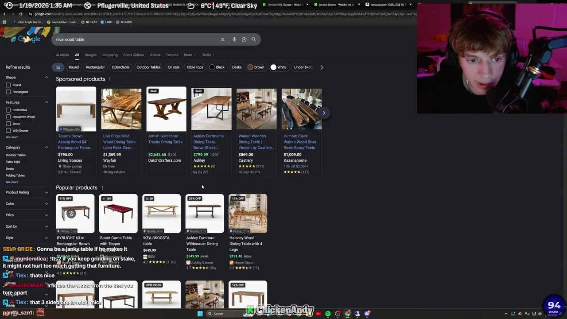567x319 pixels.
Task: Tick the Rectangular shape checkbox
Action: (x=8, y=92)
